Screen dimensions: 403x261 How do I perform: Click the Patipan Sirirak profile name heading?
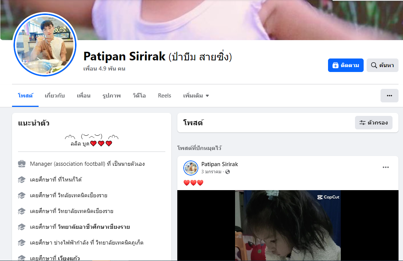(x=124, y=56)
